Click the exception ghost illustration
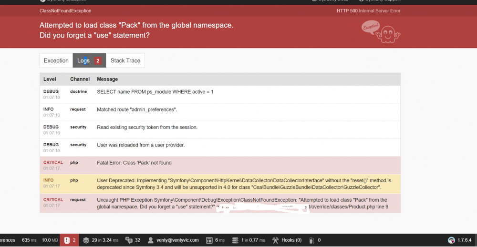477x247 pixels. [381, 31]
